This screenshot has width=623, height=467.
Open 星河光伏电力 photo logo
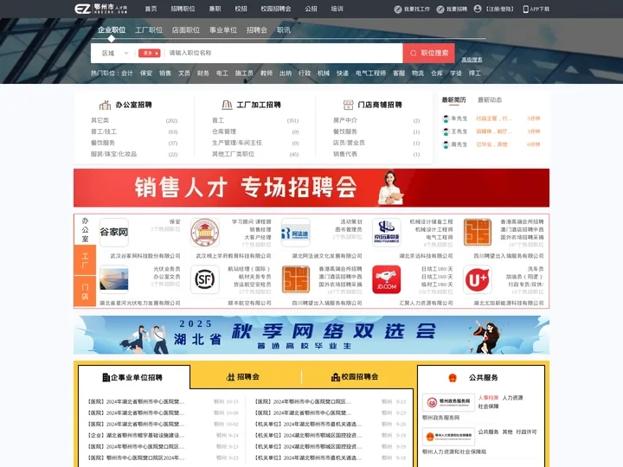click(x=114, y=279)
